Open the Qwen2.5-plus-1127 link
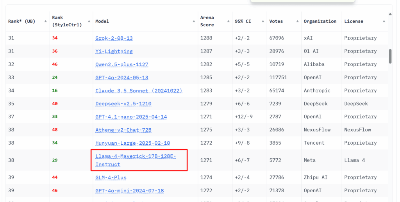The height and width of the screenshot is (202, 400). coord(122,64)
